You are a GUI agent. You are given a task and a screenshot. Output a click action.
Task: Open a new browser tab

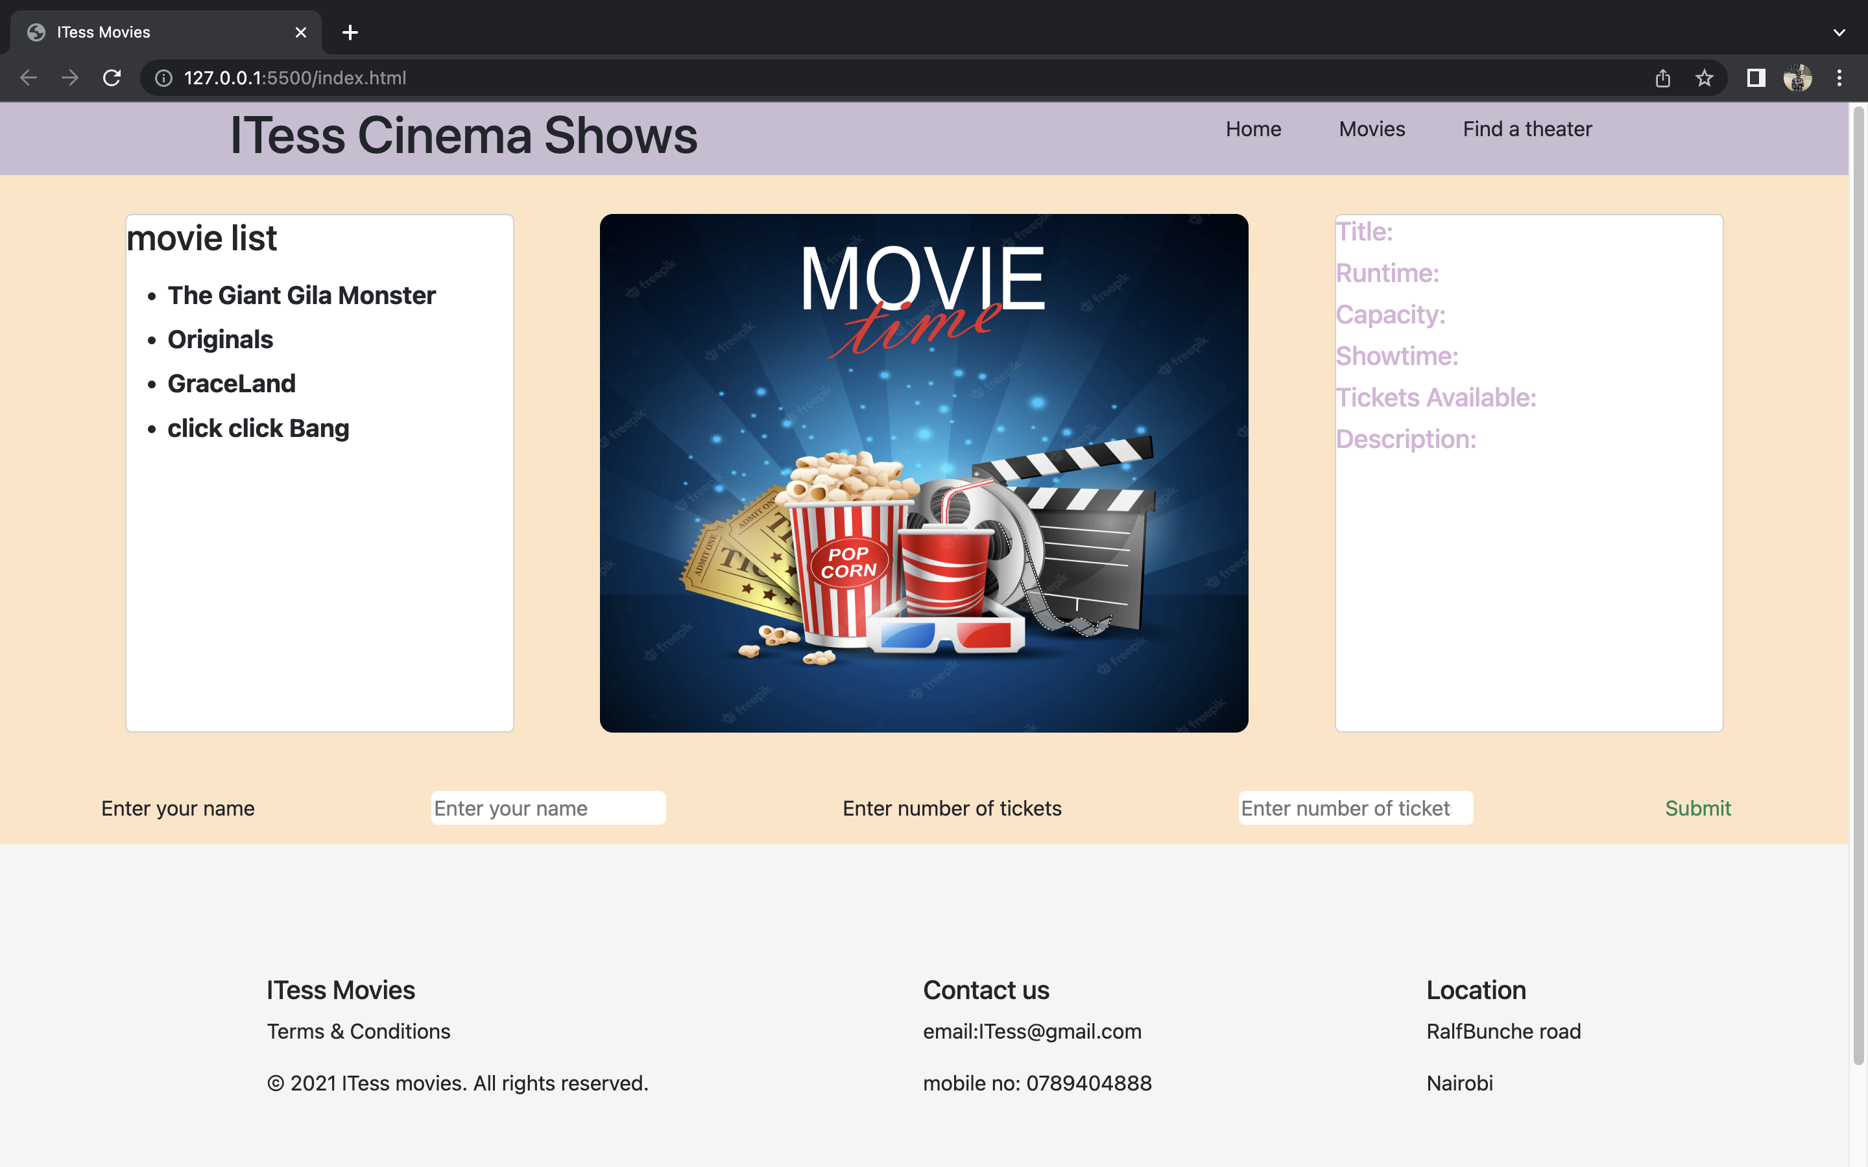pos(350,32)
